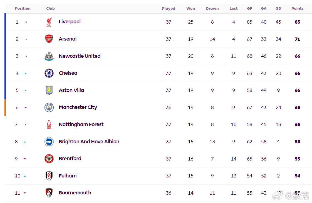Image resolution: width=312 pixels, height=203 pixels.
Task: Click Manchester City's red down-arrow indicator
Action: [26, 108]
